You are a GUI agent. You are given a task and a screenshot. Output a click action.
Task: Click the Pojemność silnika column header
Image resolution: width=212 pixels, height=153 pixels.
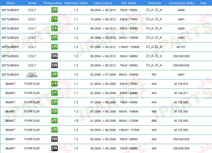76,3
